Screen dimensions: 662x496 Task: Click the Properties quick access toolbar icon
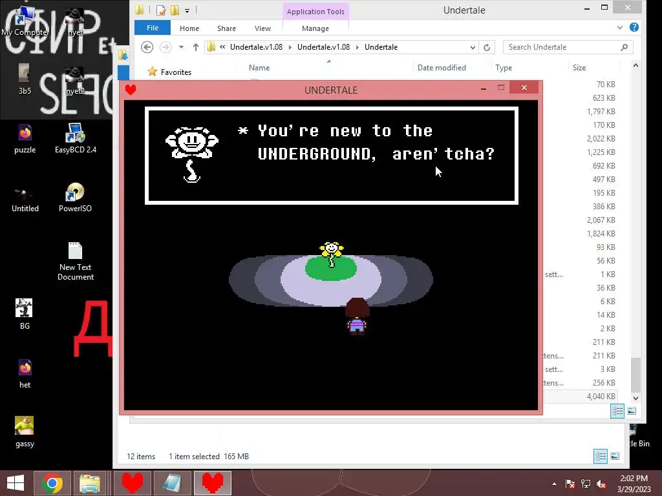(x=161, y=10)
